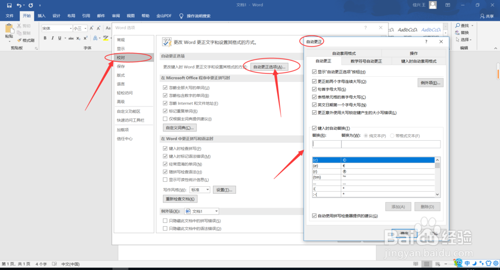
Task: Toggle show AutoCorrect Options buttons checkbox
Action: [x=314, y=72]
